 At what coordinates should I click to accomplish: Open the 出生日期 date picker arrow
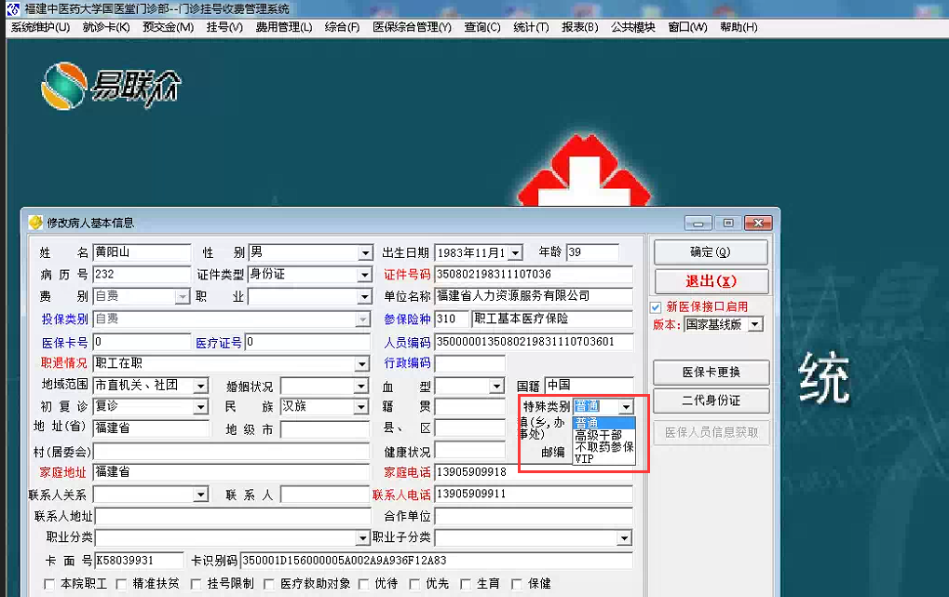tap(515, 253)
